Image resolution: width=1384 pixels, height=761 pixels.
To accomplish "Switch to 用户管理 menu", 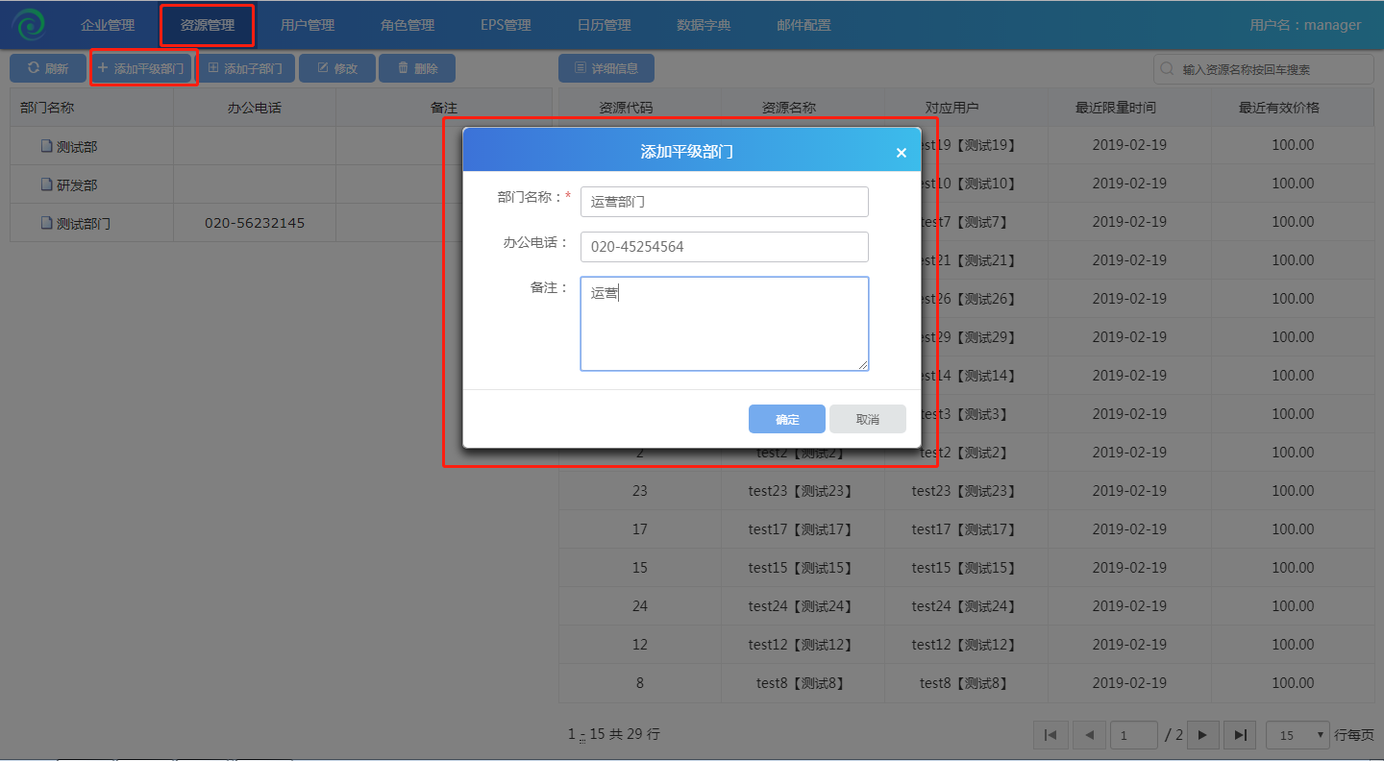I will click(x=308, y=25).
